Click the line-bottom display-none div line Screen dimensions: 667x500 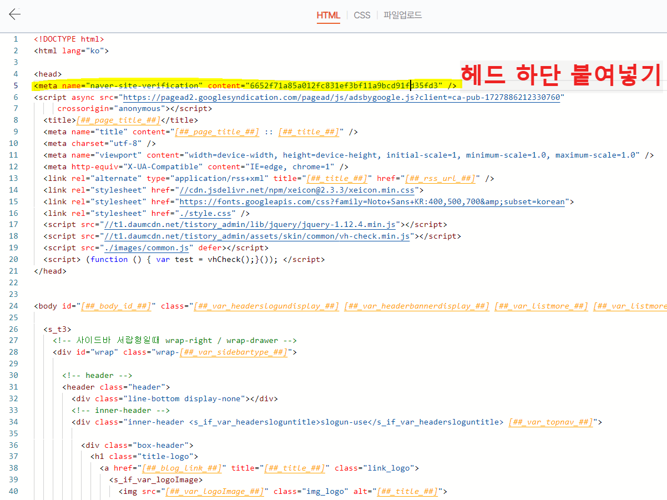click(174, 400)
